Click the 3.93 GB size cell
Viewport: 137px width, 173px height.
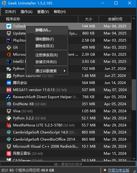pos(88,62)
